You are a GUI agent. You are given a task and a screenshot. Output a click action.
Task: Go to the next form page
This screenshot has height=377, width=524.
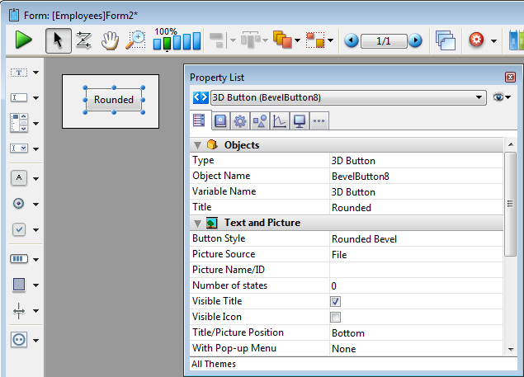[x=415, y=40]
